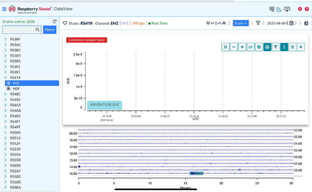This screenshot has height=192, width=312.
Task: Open help via red question mark
Action: tap(307, 9)
